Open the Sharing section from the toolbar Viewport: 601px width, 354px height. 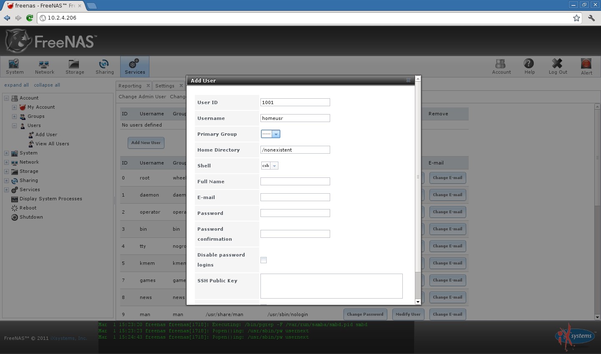pos(104,66)
